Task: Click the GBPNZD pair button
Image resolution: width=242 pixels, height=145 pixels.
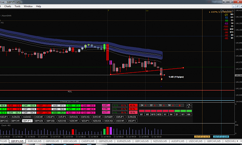Action: [x=39, y=121]
